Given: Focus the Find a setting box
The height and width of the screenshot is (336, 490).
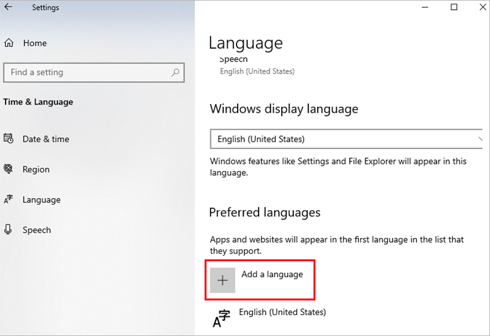Looking at the screenshot, I should pos(94,72).
